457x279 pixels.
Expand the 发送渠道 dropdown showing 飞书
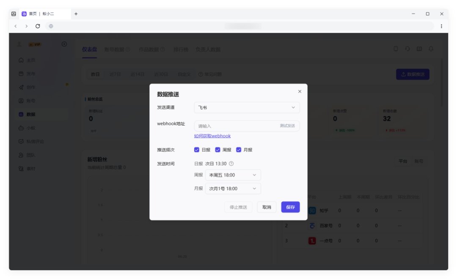[x=247, y=107]
